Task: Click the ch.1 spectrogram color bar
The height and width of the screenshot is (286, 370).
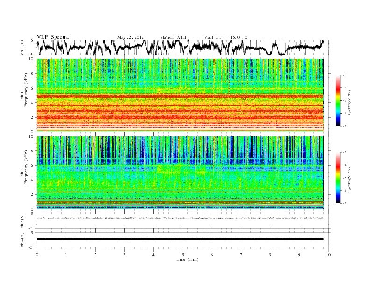Action: (338, 100)
